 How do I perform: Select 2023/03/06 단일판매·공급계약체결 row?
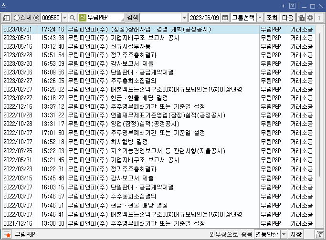(159, 72)
